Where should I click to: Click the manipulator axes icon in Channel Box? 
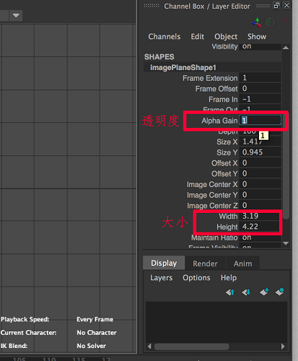coord(256,22)
